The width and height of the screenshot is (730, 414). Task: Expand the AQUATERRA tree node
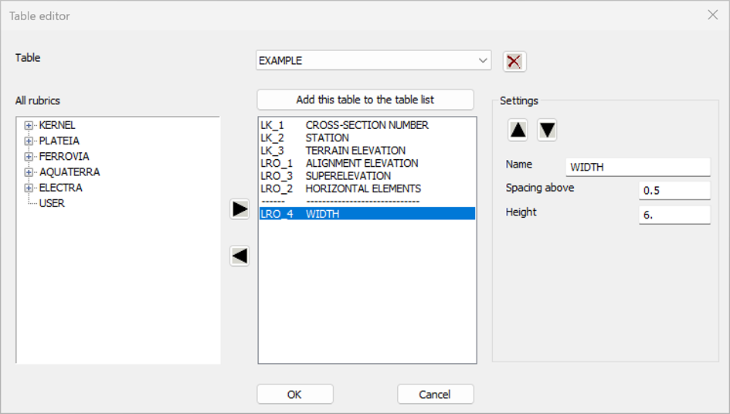click(x=29, y=172)
